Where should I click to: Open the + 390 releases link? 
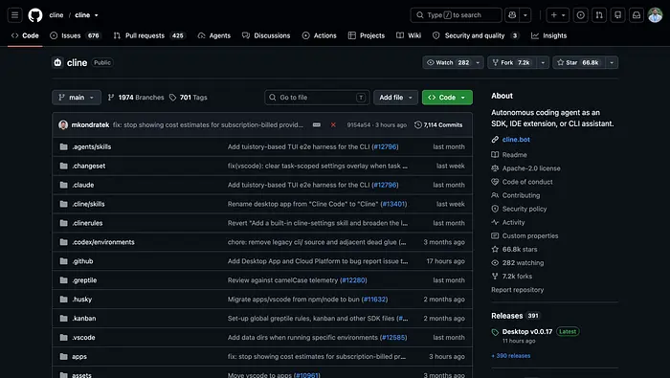510,355
